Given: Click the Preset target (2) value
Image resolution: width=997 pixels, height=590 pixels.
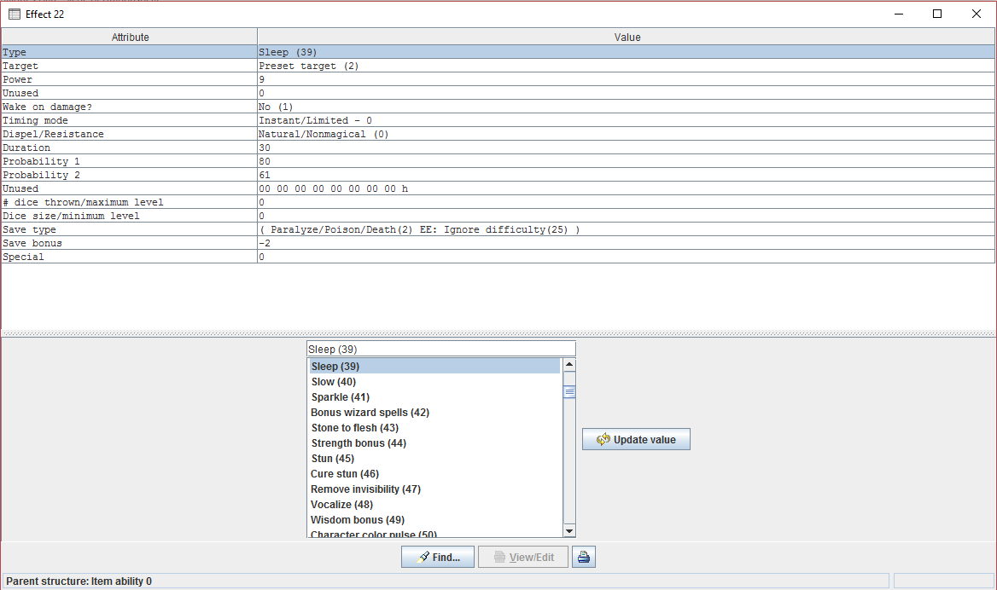Looking at the screenshot, I should pyautogui.click(x=627, y=66).
